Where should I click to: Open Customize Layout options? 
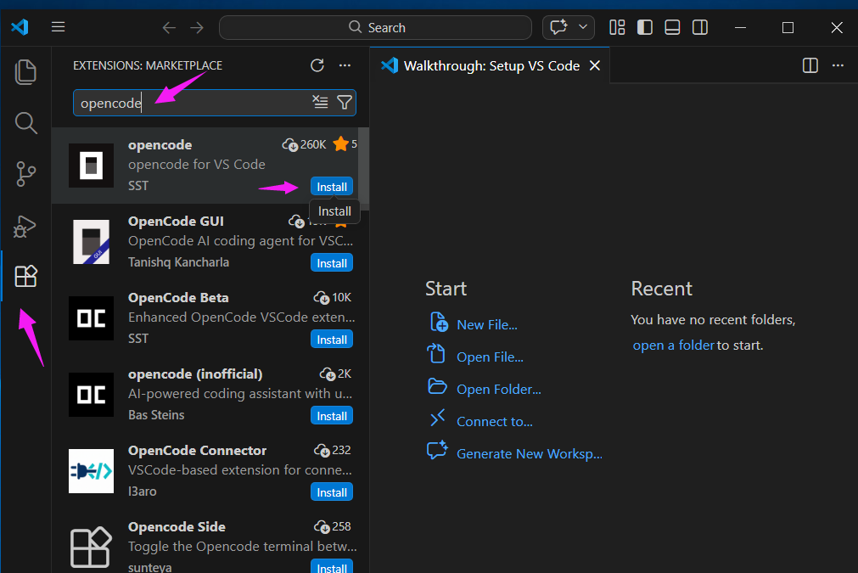tap(617, 27)
